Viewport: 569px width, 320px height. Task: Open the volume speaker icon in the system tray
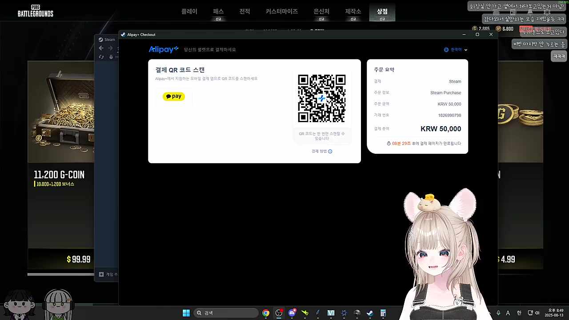click(537, 313)
